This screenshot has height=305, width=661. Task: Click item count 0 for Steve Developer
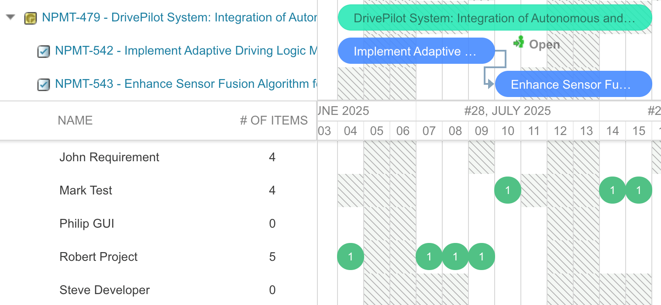click(x=272, y=290)
